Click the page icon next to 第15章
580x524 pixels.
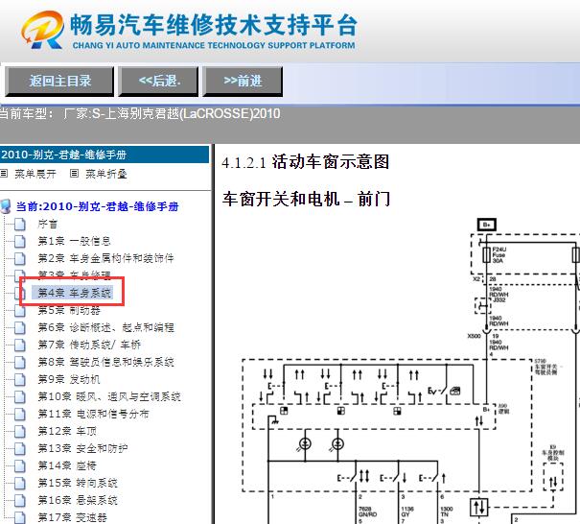pos(20,484)
